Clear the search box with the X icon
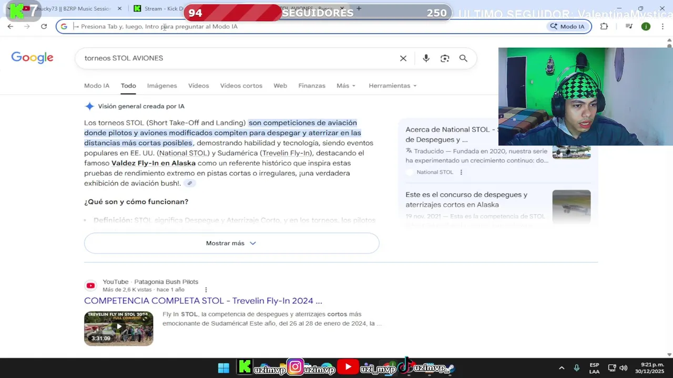Viewport: 673px width, 378px height. (403, 58)
